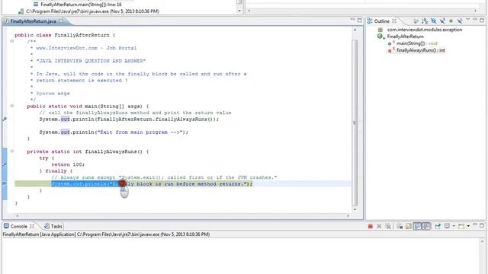Switch to FinallyAfterReturn.java editor tab
The image size is (488, 274).
click(x=34, y=21)
